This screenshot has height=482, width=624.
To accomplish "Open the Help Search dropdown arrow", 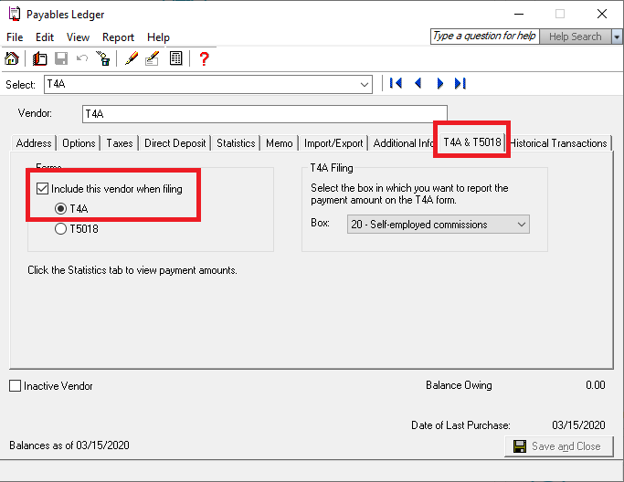I will tap(617, 37).
